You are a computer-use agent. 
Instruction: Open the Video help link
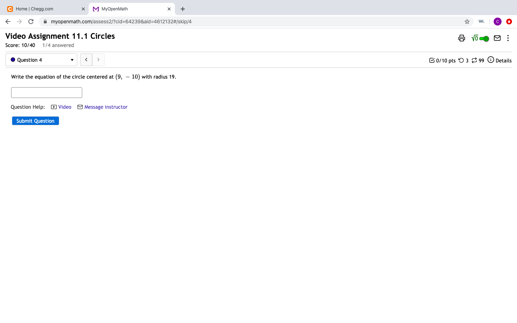click(x=61, y=107)
